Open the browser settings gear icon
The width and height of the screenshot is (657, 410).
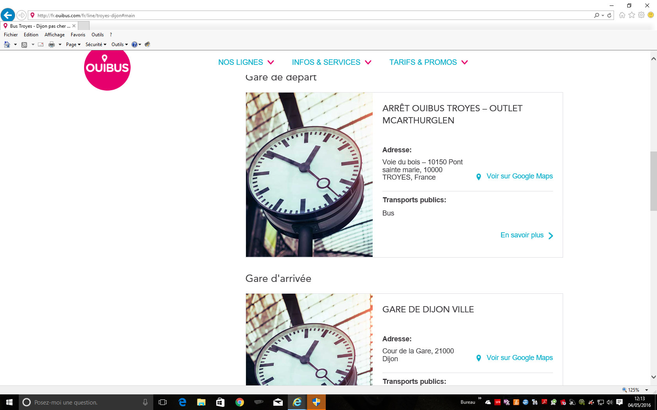(641, 15)
